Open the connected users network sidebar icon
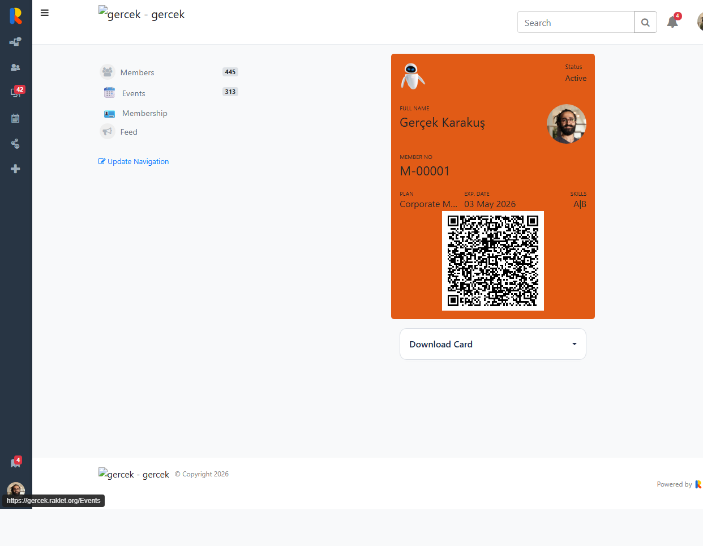The width and height of the screenshot is (703, 546). click(15, 144)
